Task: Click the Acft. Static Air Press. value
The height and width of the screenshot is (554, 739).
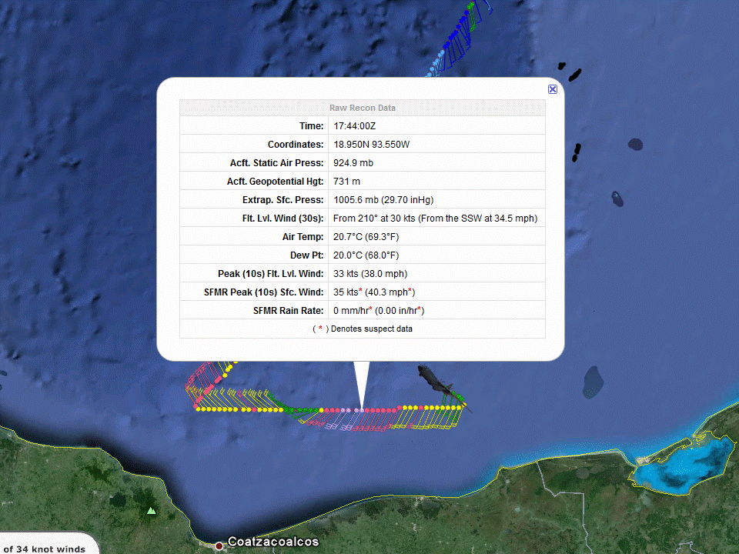Action: [353, 163]
